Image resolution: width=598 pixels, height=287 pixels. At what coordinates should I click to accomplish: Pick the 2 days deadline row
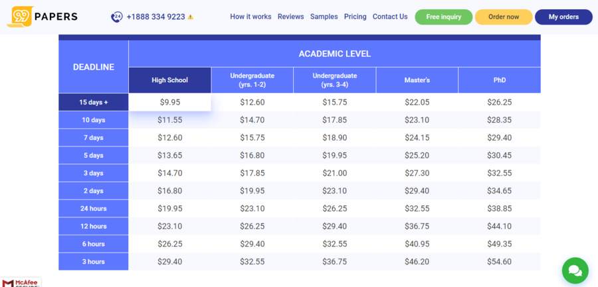94,191
